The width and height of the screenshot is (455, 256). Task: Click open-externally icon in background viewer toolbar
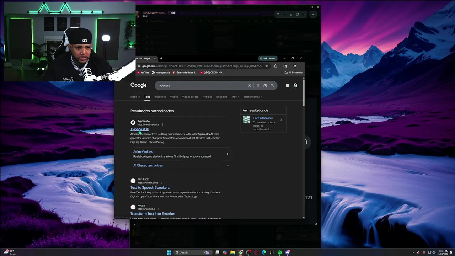click(x=297, y=14)
